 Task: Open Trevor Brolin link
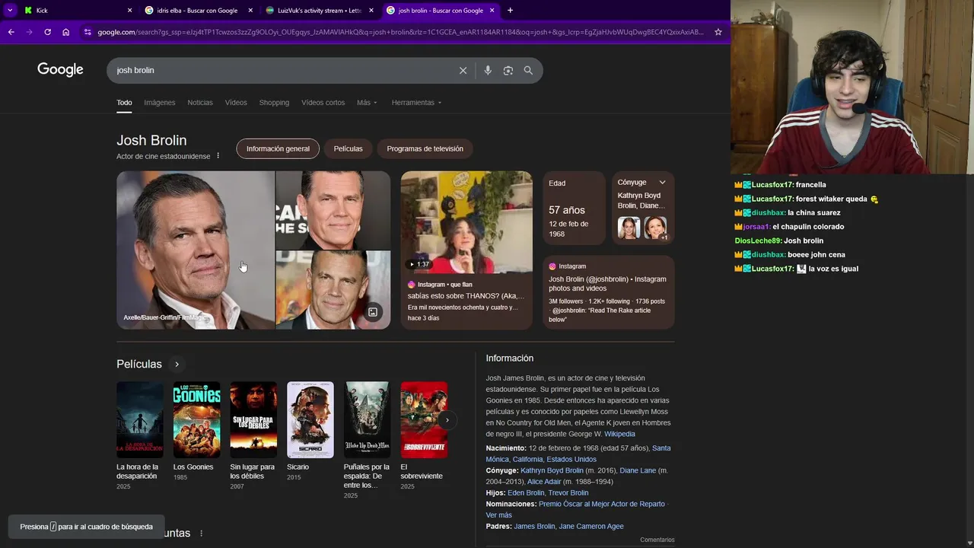click(x=568, y=492)
